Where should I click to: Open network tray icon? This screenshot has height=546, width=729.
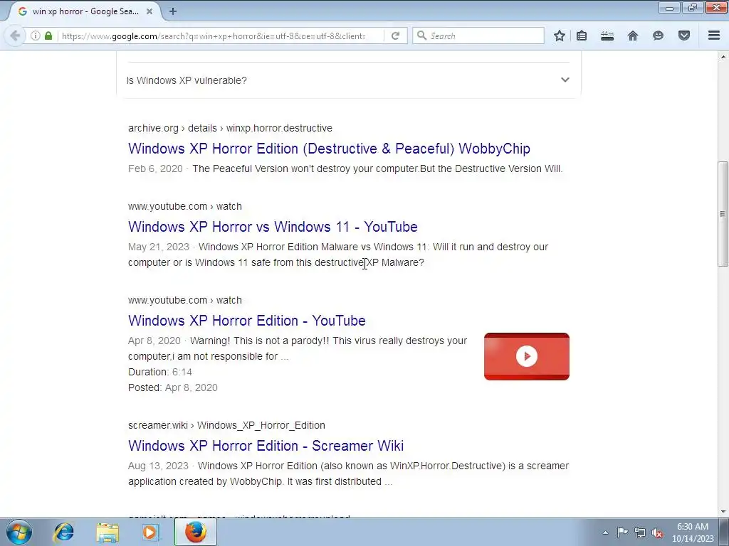pos(640,532)
